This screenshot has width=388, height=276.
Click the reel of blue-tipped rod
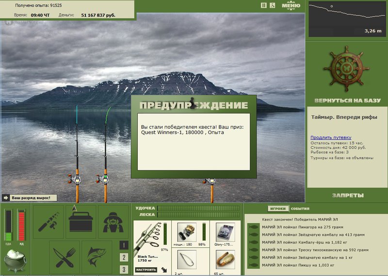click(x=75, y=179)
